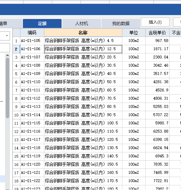
Task: Select code A1-21-113
Action: pos(31,106)
